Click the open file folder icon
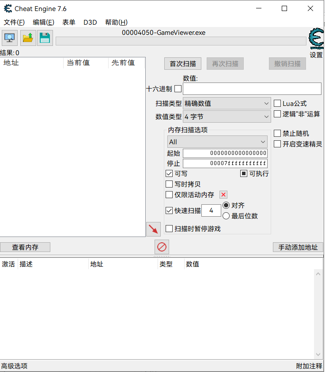Viewport: 325px width, 372px height. [x=28, y=38]
